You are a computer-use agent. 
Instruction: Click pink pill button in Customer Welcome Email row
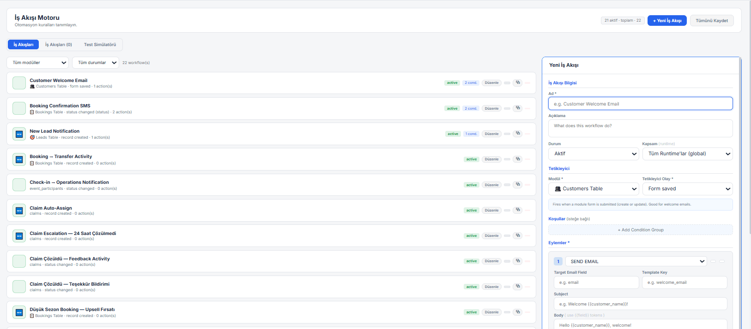click(x=527, y=83)
